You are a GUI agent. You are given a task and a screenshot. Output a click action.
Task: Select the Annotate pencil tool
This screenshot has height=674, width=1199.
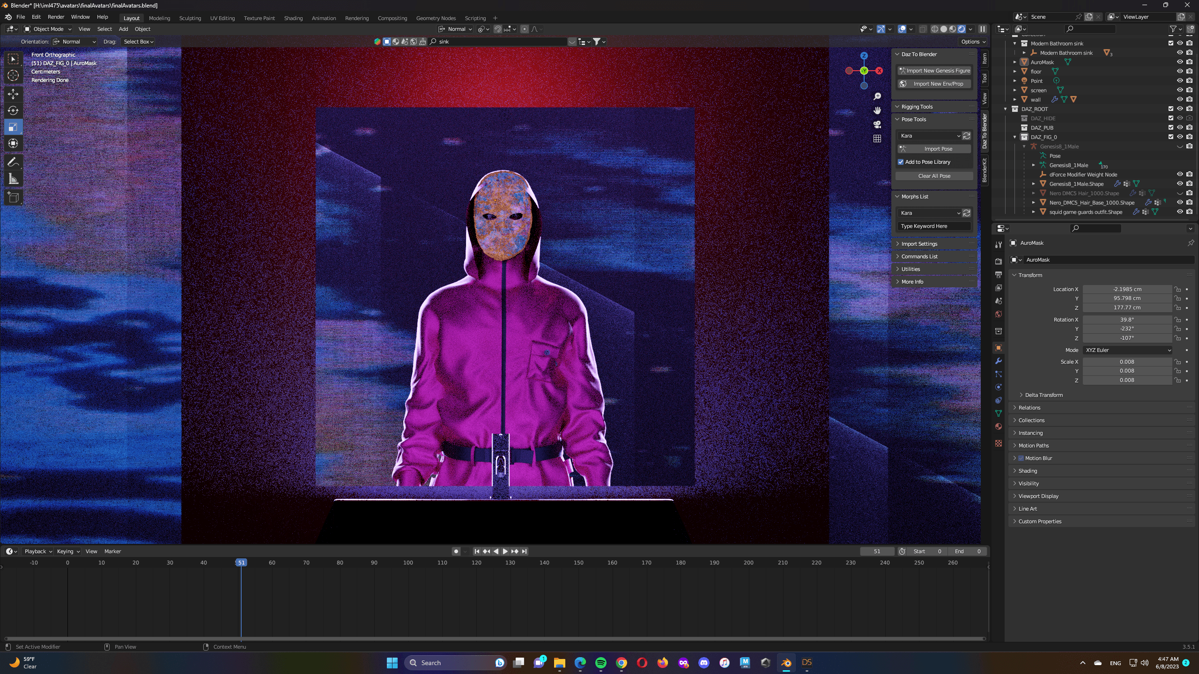tap(13, 162)
